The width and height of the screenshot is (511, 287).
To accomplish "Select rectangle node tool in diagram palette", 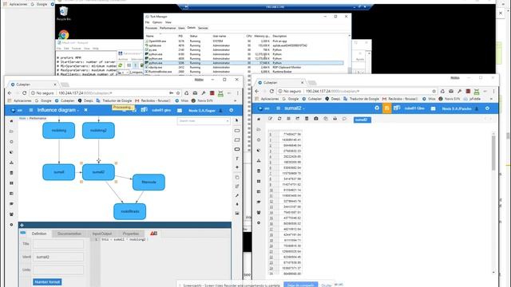I will (x=237, y=131).
